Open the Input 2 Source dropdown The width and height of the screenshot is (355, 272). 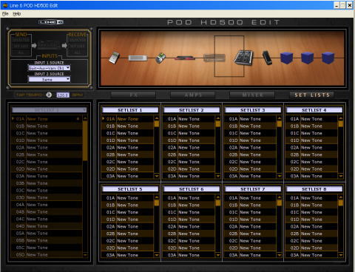(x=49, y=79)
